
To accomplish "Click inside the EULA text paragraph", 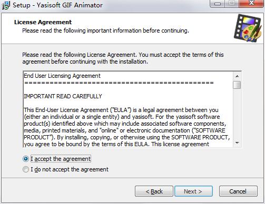I will (x=126, y=127).
